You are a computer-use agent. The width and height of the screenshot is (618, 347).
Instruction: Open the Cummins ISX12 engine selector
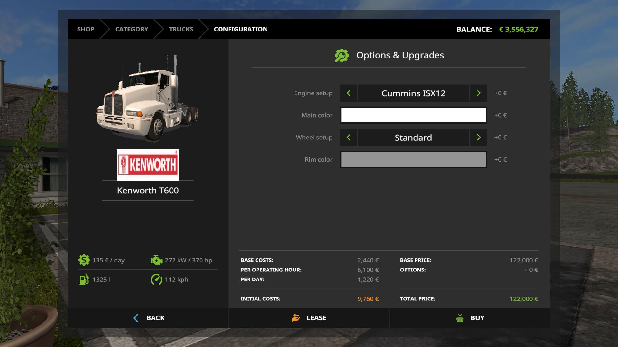(x=413, y=93)
